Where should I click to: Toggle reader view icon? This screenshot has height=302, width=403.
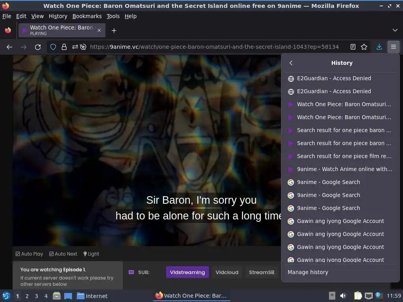pos(353,47)
